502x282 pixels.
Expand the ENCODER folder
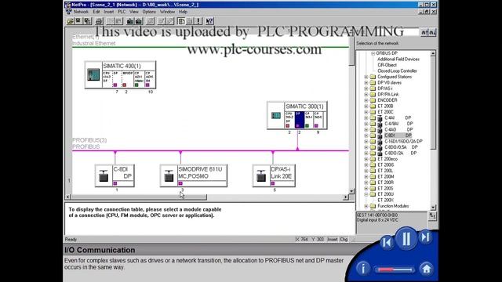coord(366,100)
